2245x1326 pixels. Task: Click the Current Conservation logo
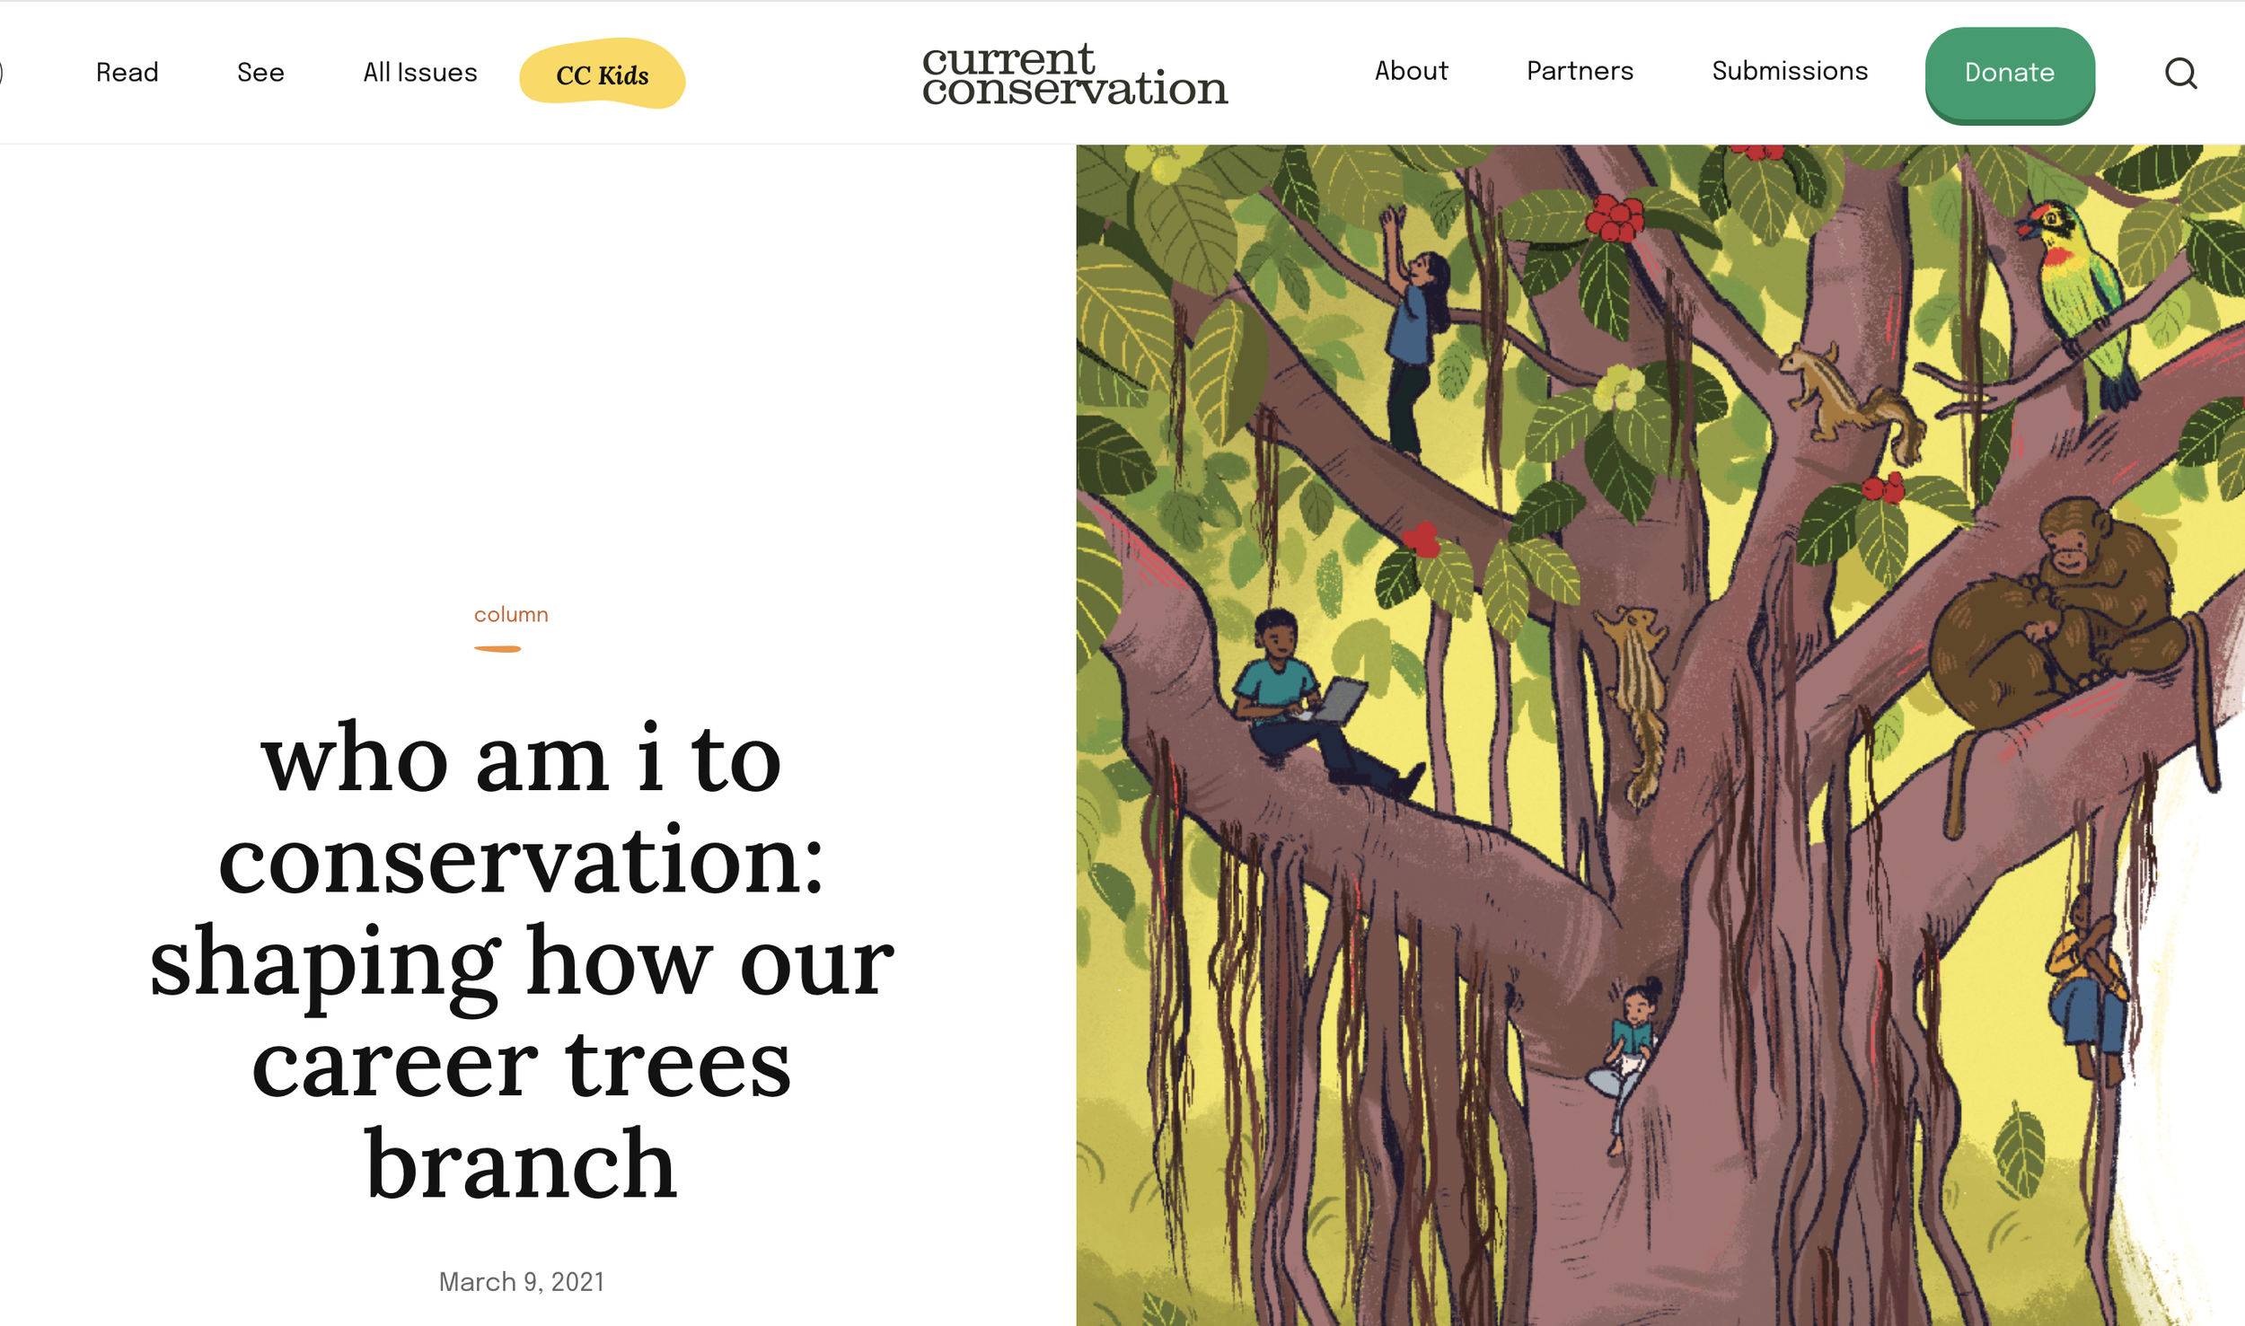tap(1075, 74)
